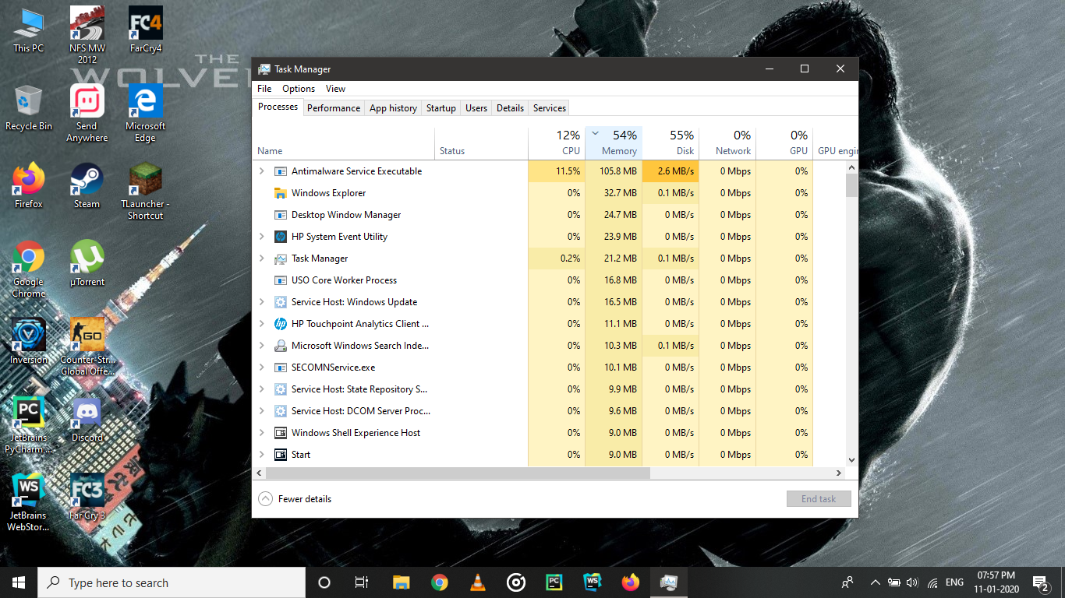
Task: Switch to the Startup tab
Action: point(441,108)
